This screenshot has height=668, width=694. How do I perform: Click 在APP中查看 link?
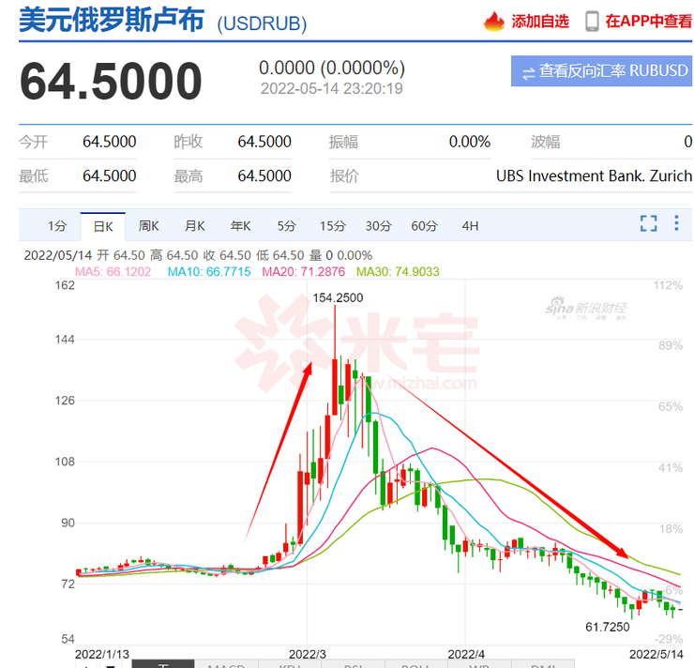point(648,22)
